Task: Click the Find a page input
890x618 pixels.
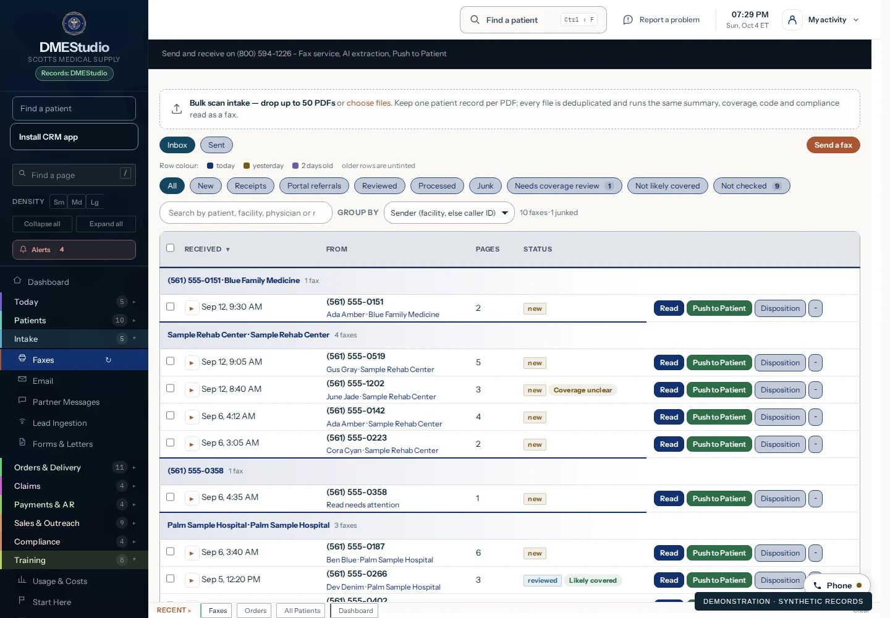Action: pyautogui.click(x=74, y=175)
